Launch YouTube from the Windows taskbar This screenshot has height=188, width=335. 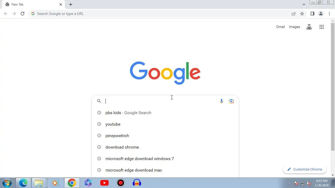(x=104, y=183)
